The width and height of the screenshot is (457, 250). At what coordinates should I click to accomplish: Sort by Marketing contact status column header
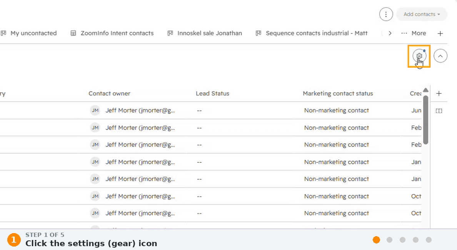pos(338,93)
